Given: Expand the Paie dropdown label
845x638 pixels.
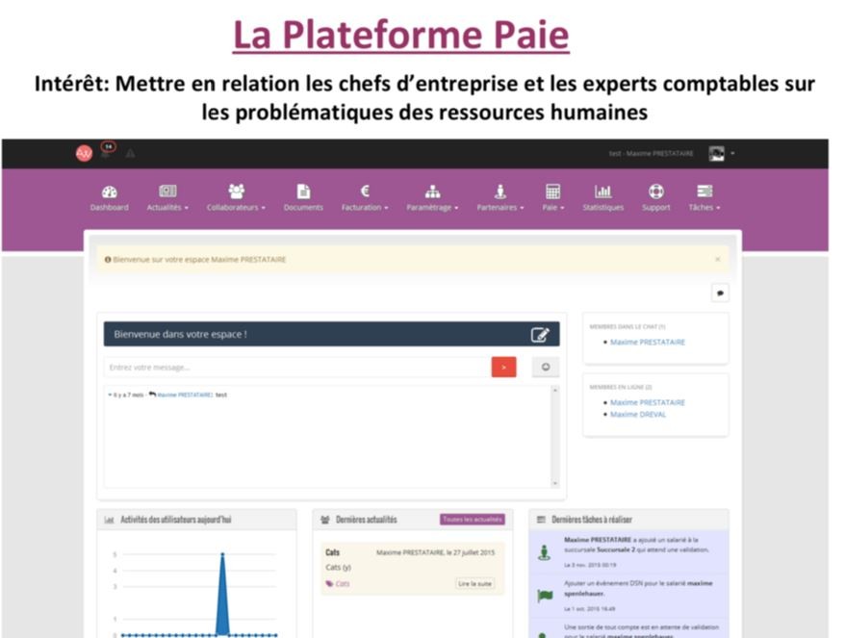Looking at the screenshot, I should coord(553,208).
